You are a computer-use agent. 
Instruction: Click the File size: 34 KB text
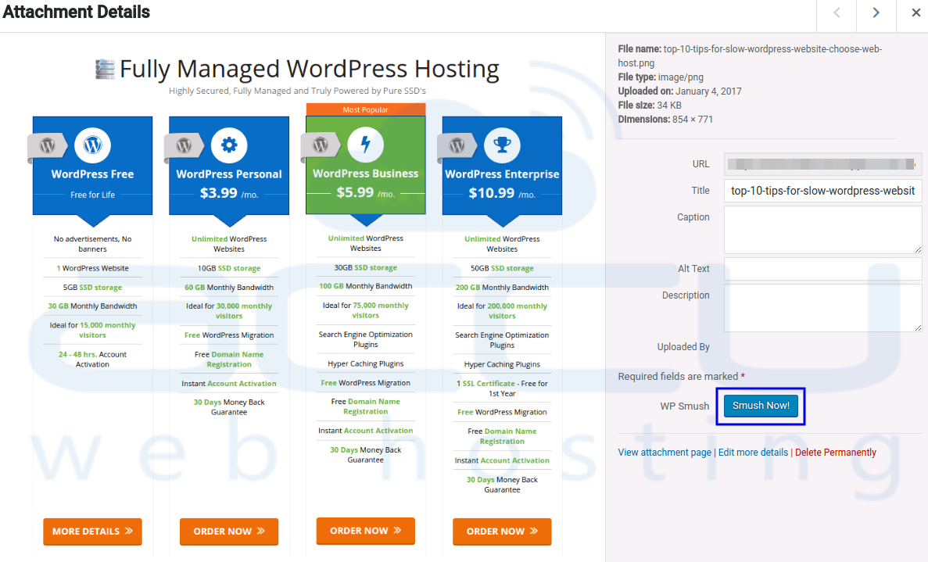(x=650, y=106)
